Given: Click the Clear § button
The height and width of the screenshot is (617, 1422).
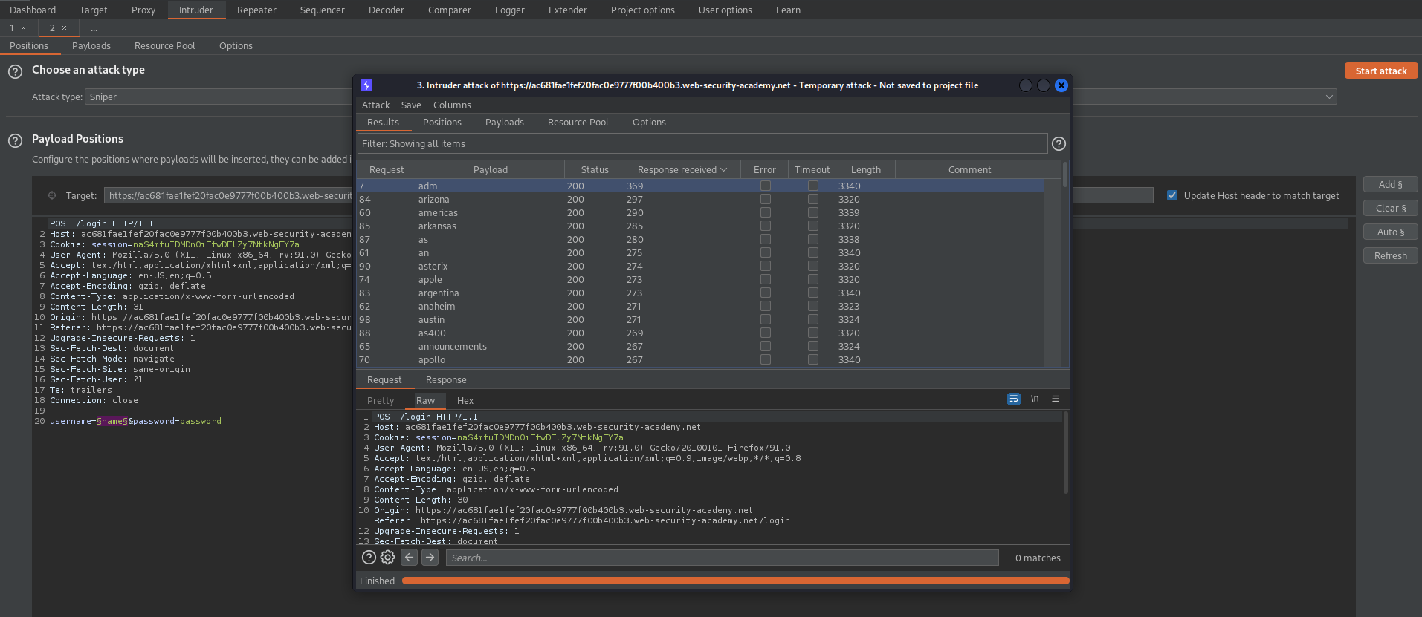Looking at the screenshot, I should [x=1390, y=208].
